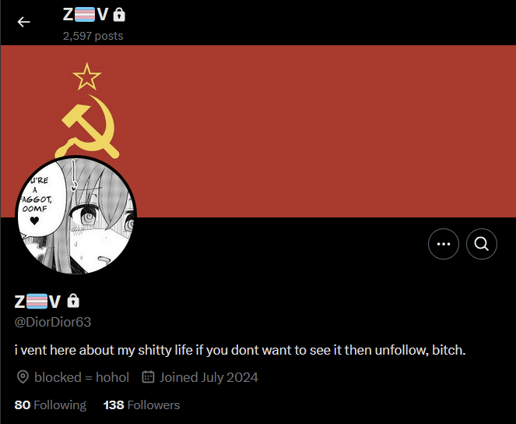Click the hammer and sickle emblem

(87, 125)
